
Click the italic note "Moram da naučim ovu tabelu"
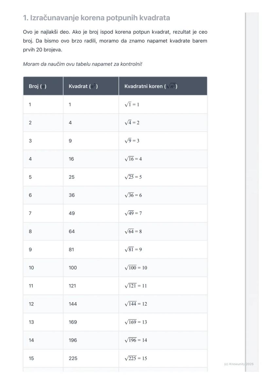pyautogui.click(x=82, y=64)
